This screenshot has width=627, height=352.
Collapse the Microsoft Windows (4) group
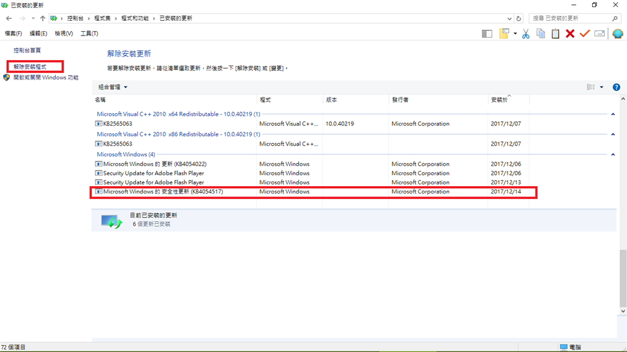pyautogui.click(x=613, y=154)
